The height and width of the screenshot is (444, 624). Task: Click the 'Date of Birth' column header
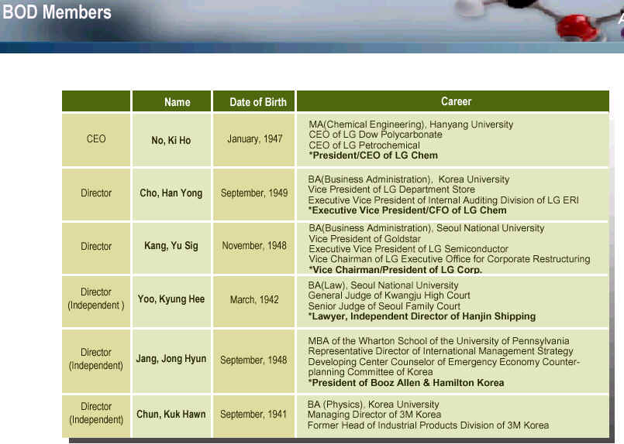tap(258, 102)
